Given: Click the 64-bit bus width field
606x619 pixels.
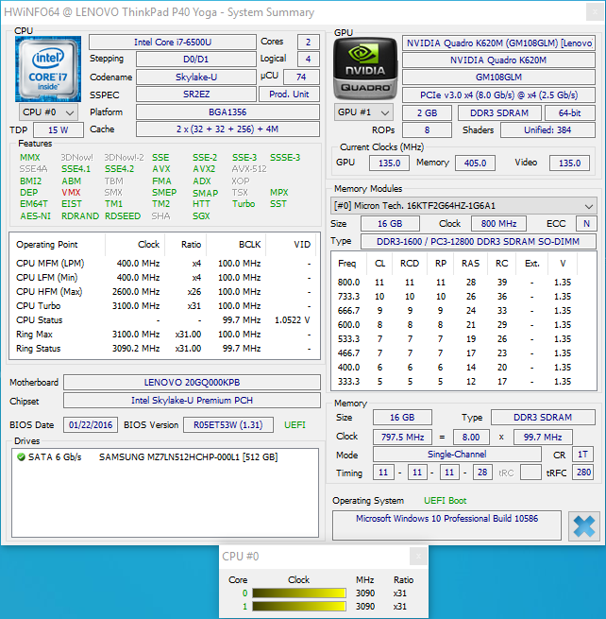Looking at the screenshot, I should tap(570, 112).
